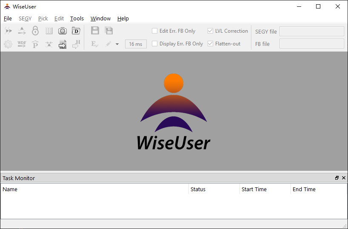This screenshot has height=229, width=348.
Task: Toggle Flatten-out checkbox
Action: 210,44
